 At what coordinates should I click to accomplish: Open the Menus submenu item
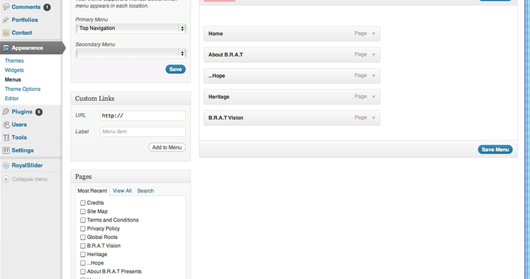click(x=13, y=79)
